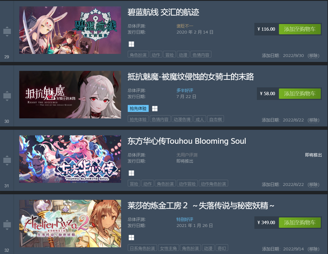Click Windows platform icon for 莱莎的炼金工房 2
The height and width of the screenshot is (254, 328).
click(x=131, y=238)
